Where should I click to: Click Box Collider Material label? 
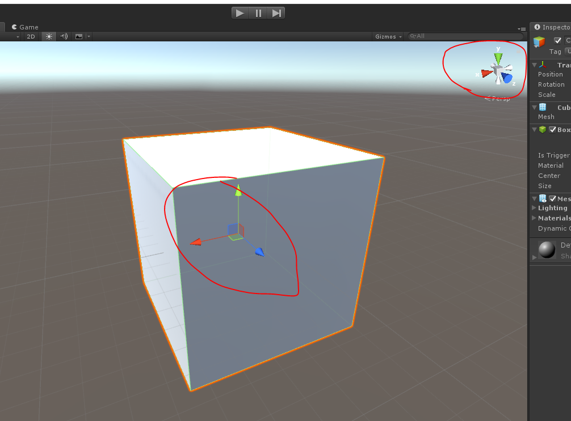(x=551, y=165)
